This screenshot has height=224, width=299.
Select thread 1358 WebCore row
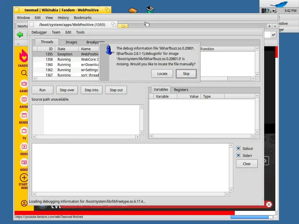(66, 60)
